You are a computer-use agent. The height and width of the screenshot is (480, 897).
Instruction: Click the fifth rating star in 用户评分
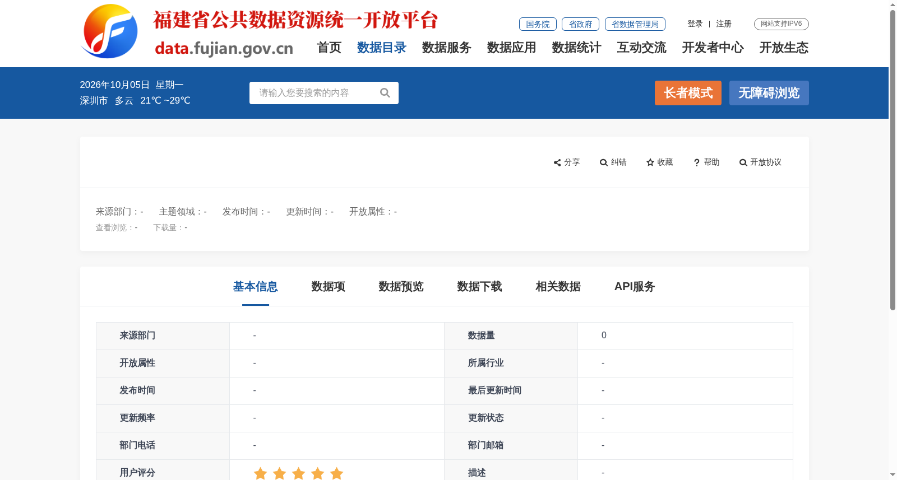tap(336, 473)
